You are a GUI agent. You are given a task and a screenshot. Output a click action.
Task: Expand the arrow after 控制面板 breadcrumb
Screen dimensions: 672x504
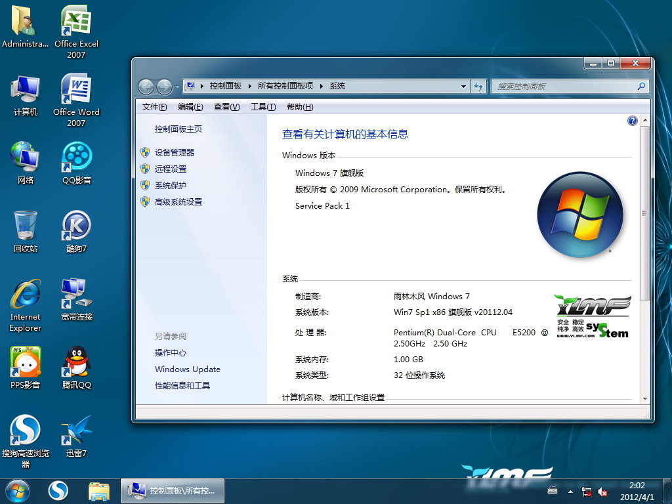(249, 86)
